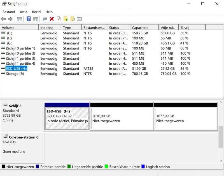Click the folder with magnifier icon

coord(73,19)
